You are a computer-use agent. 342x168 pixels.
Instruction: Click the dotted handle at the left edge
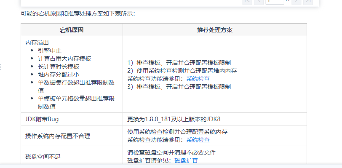tap(1, 67)
